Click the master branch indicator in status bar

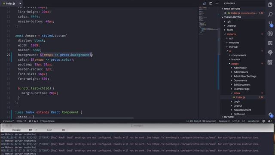tap(8, 121)
